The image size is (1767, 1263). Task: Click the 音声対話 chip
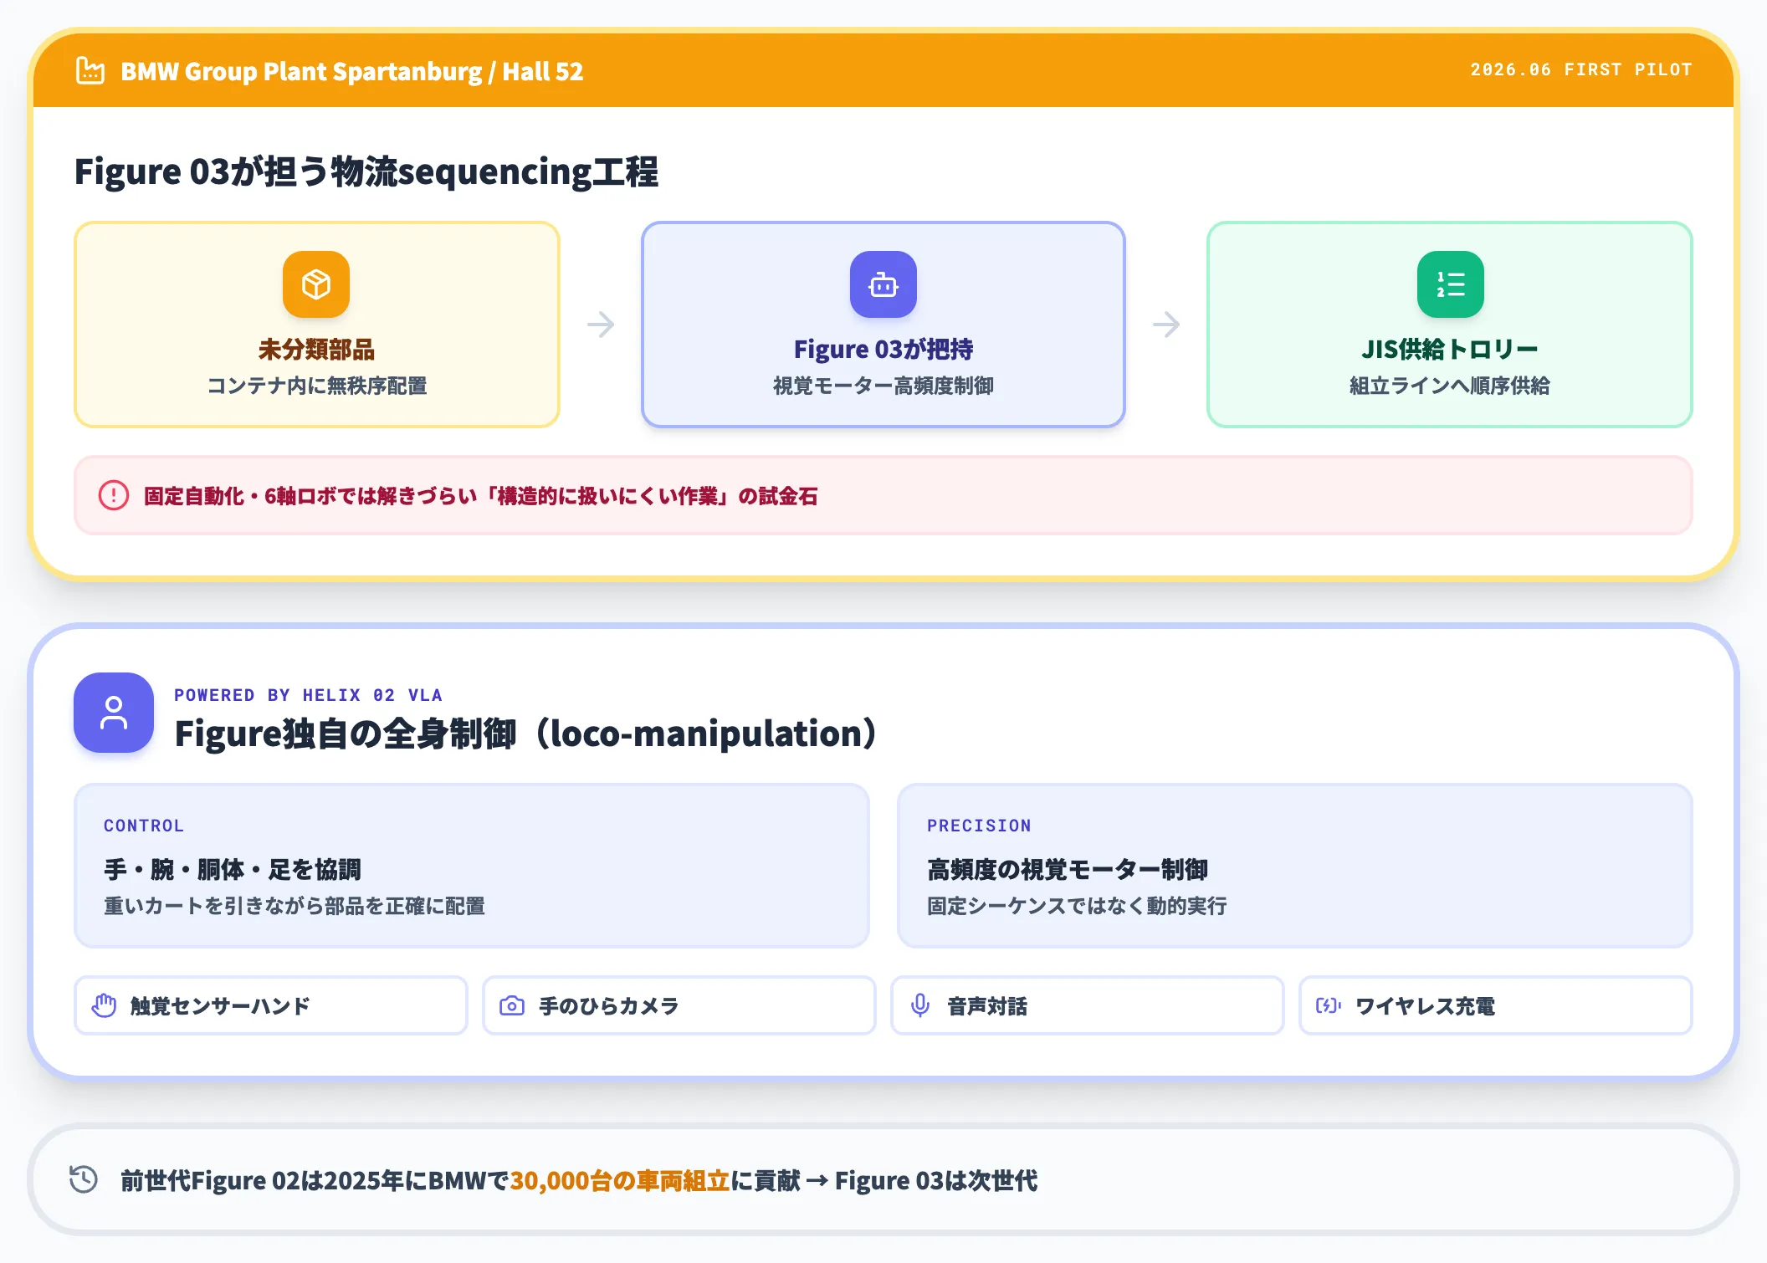tap(1088, 1005)
